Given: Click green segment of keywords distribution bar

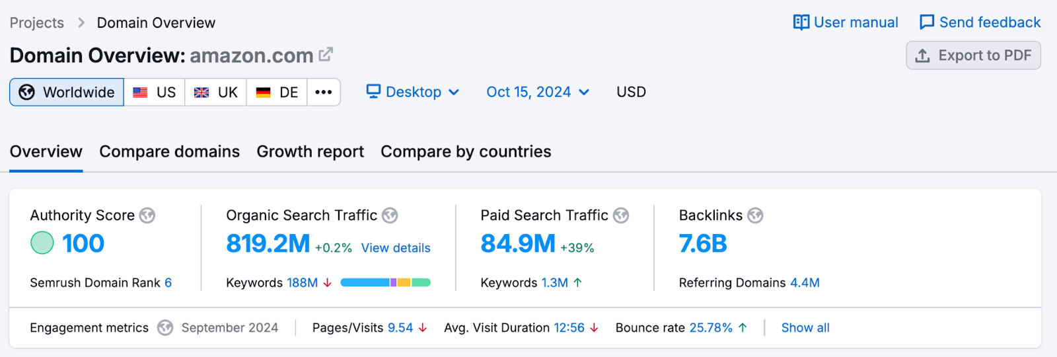Looking at the screenshot, I should (421, 282).
